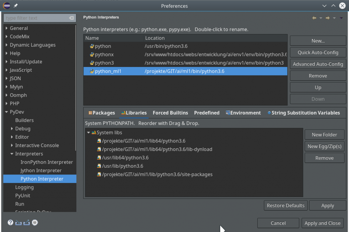Collapse the System libs tree node
Screen dimensions: 349x232
(x=89, y=132)
